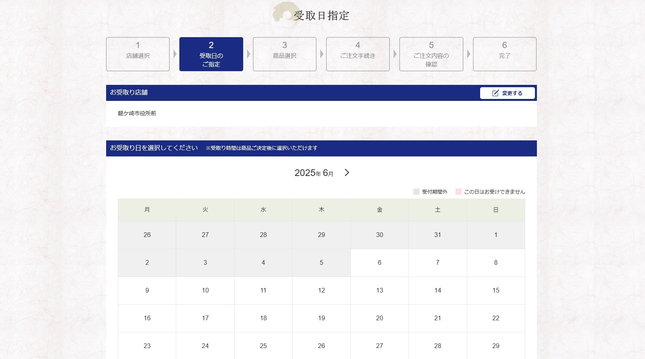This screenshot has height=359, width=645.
Task: Click the 変更する button to change the store
Action: click(x=507, y=93)
